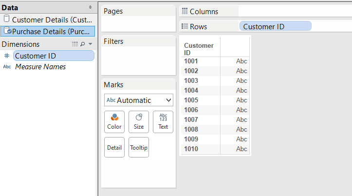Screen dimensions: 352x196
Task: Expand the Dimensions dropdown arrow
Action: tap(90, 44)
